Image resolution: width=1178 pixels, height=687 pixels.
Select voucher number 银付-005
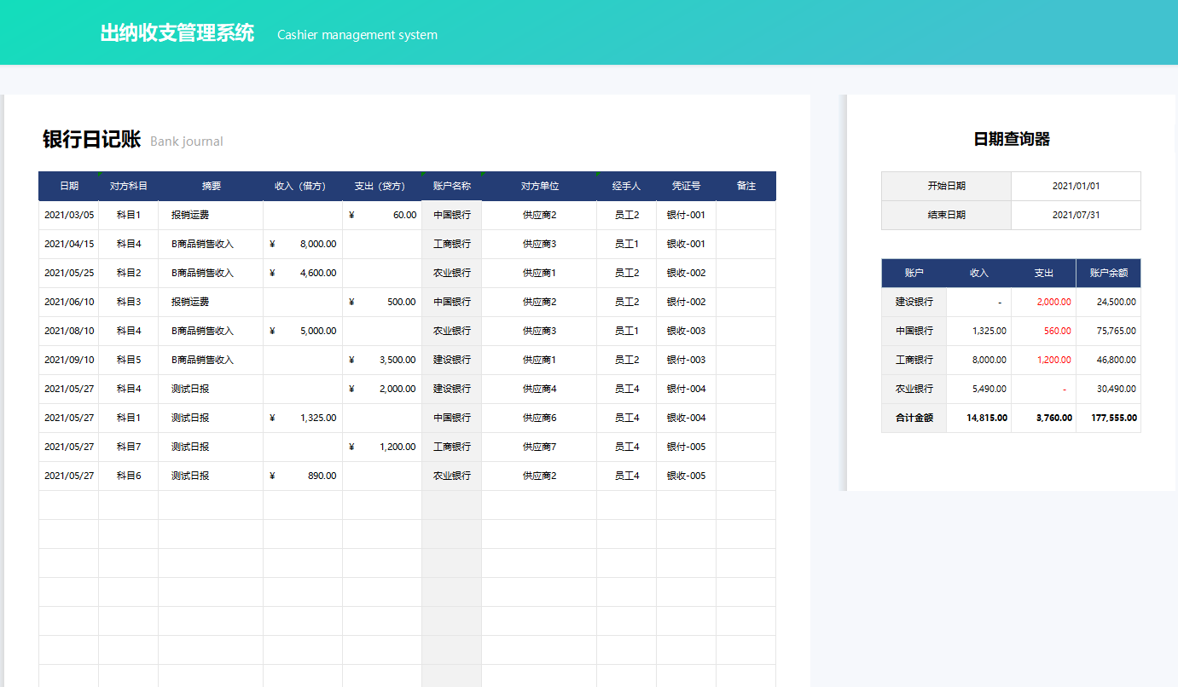point(687,447)
